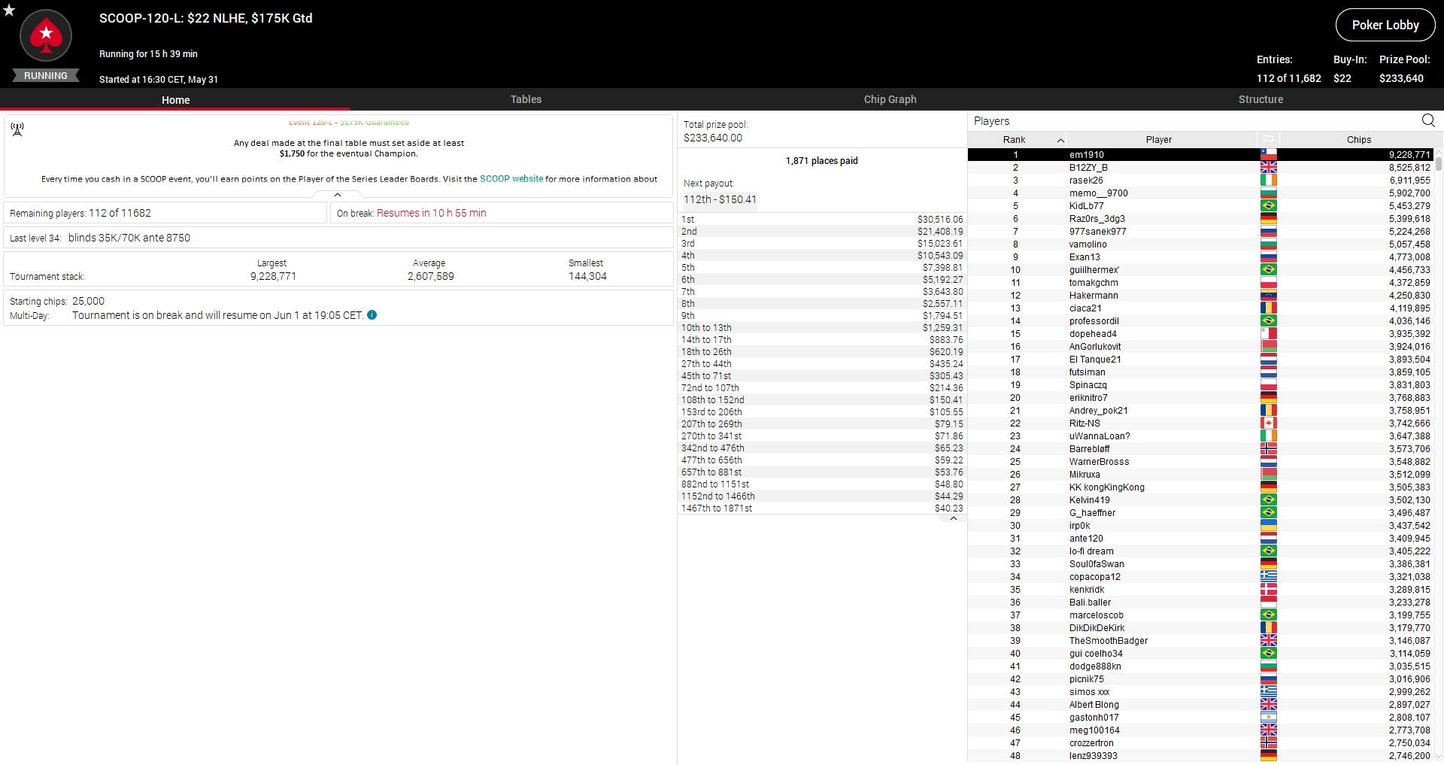Viewport: 1444px width, 765px height.
Task: Click the 108th to 152nd payout row
Action: (822, 400)
